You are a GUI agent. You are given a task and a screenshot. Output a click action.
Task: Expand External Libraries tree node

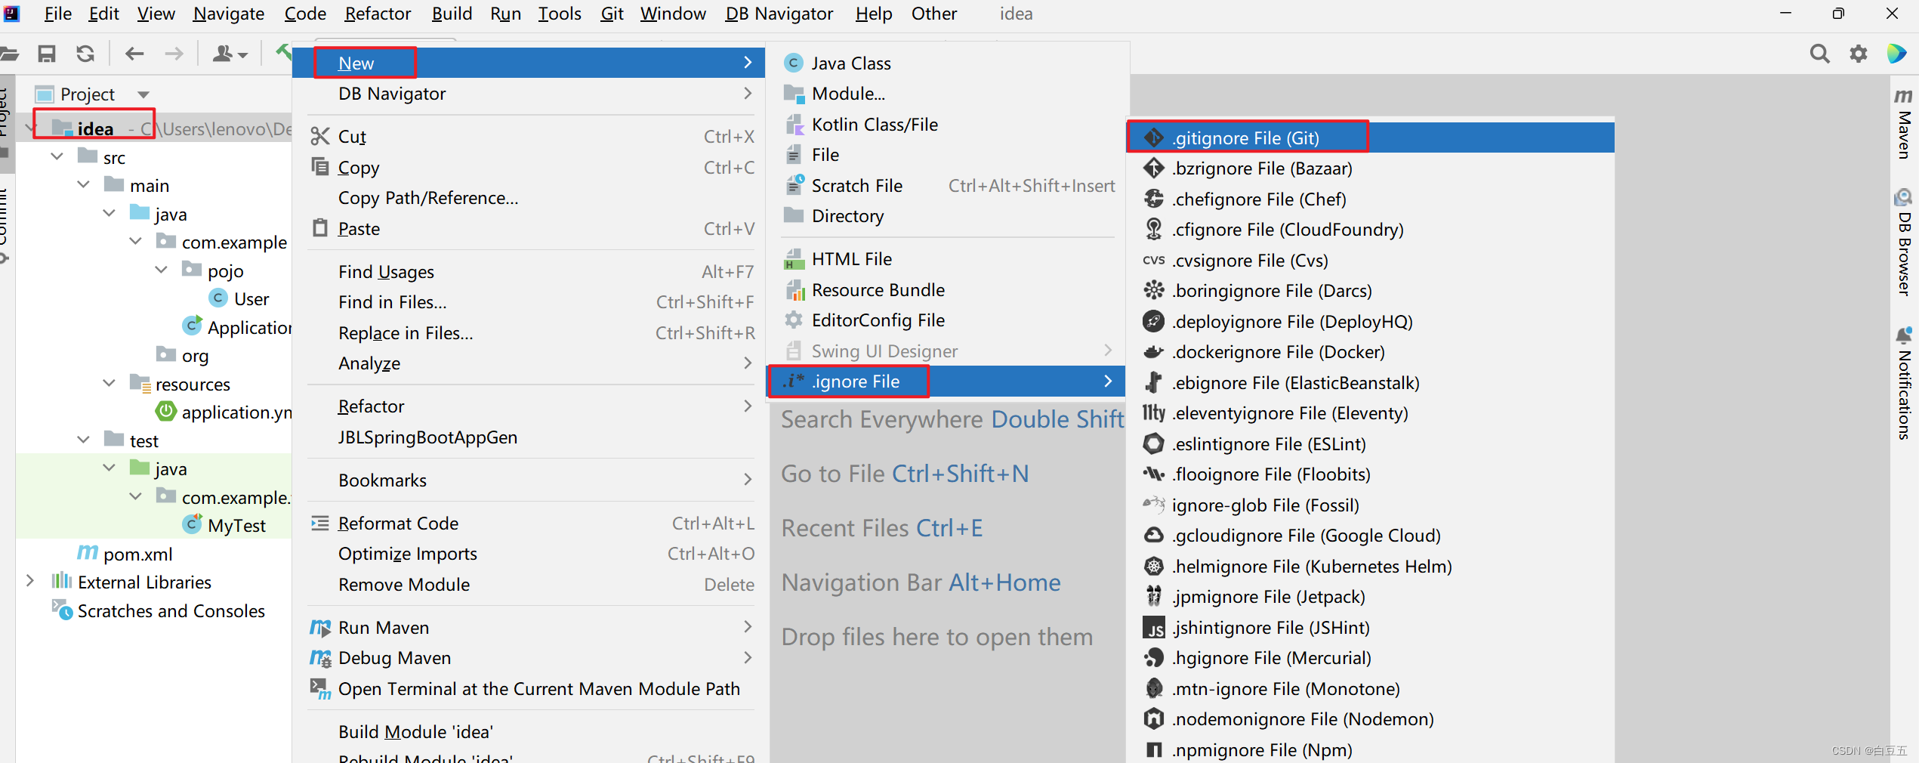click(x=30, y=582)
